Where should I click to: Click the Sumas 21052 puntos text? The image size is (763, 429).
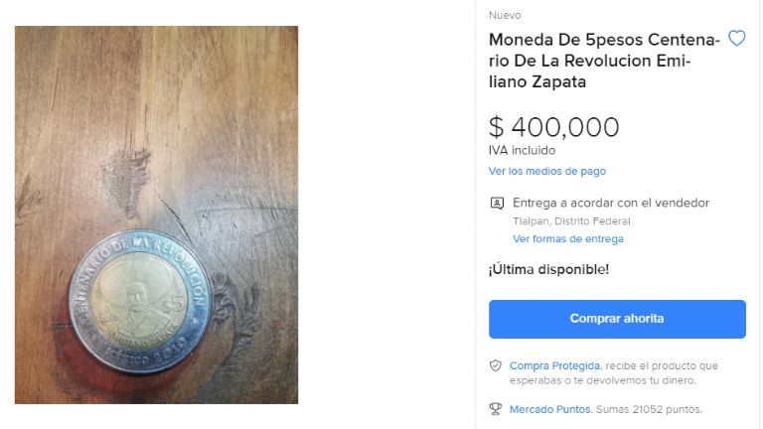(649, 409)
